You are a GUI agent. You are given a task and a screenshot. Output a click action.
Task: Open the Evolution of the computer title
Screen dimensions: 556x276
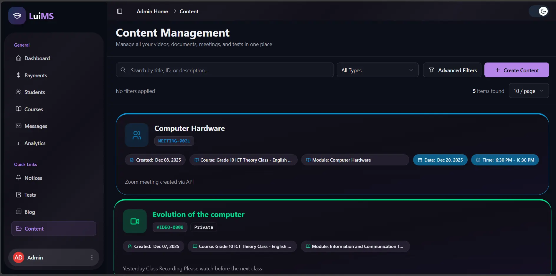198,214
